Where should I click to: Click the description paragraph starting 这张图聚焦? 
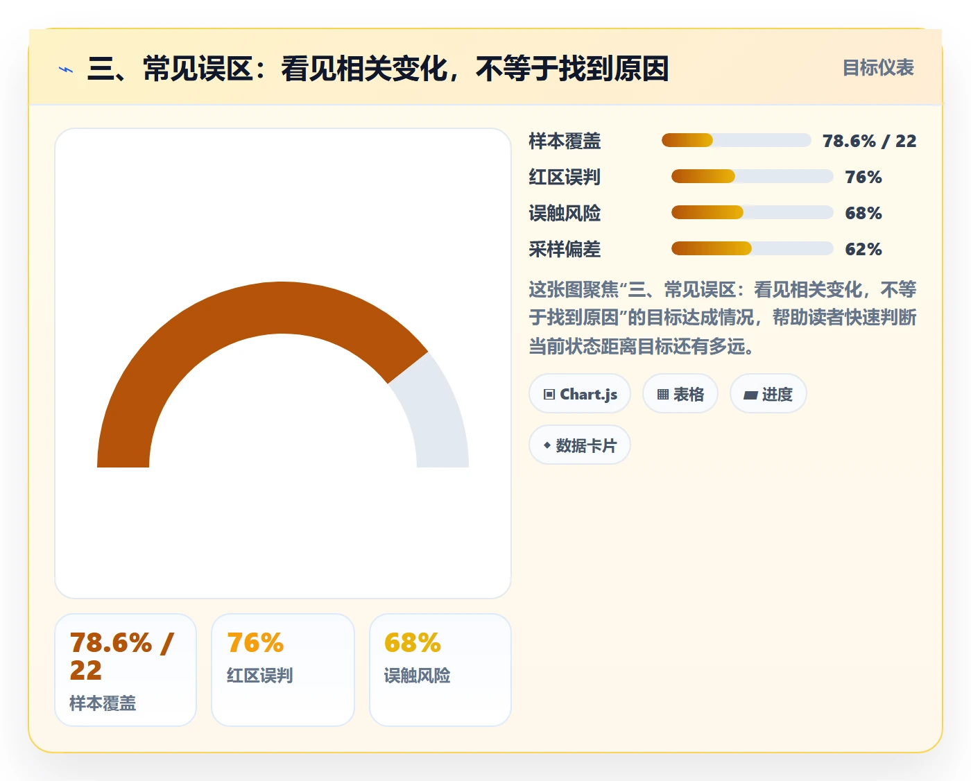(723, 318)
